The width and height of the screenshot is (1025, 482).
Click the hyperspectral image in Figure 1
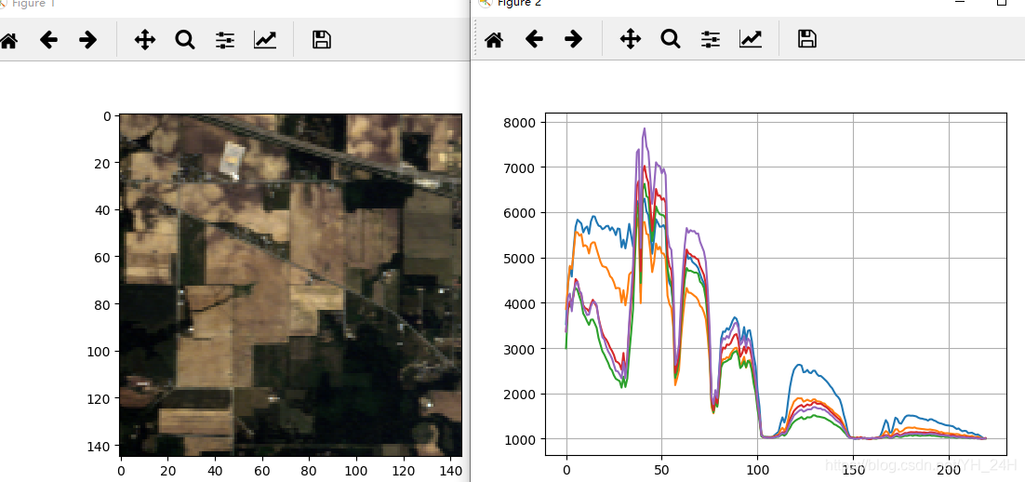pos(291,285)
